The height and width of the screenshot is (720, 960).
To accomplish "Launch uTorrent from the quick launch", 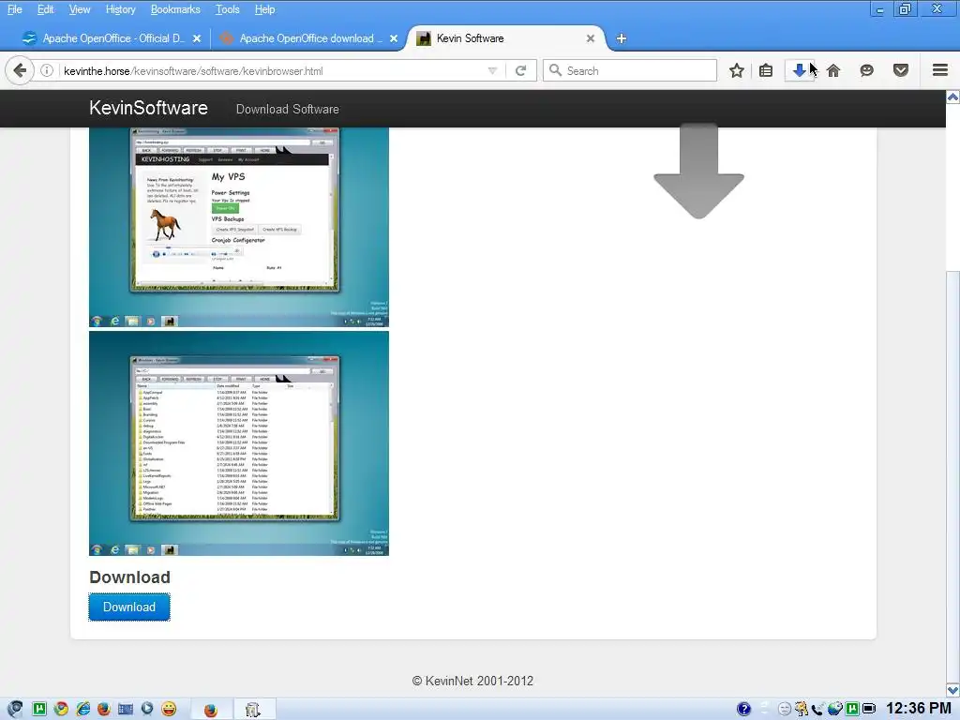I will 39,709.
